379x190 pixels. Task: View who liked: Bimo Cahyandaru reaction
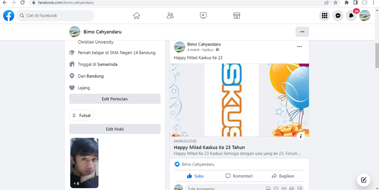click(198, 164)
